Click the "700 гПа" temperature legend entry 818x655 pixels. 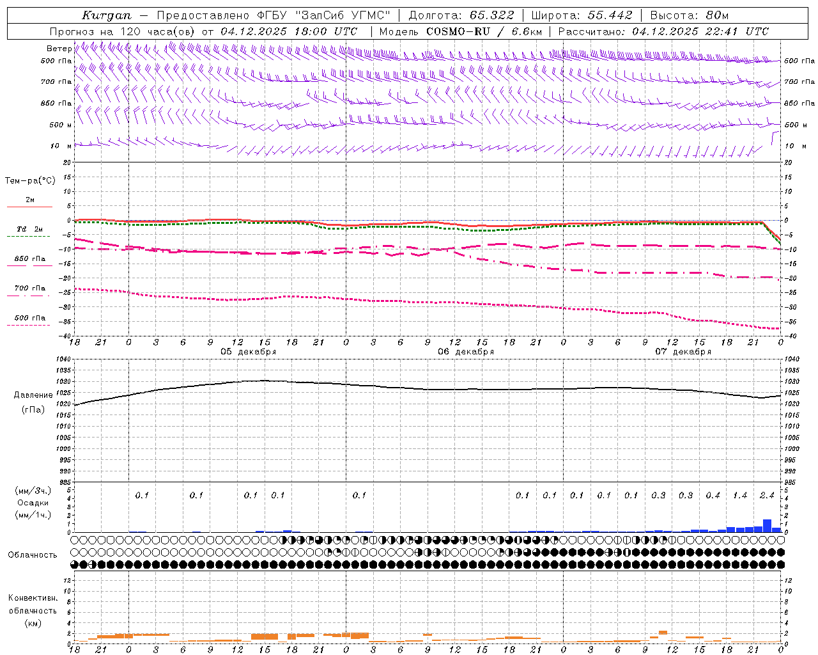click(30, 288)
